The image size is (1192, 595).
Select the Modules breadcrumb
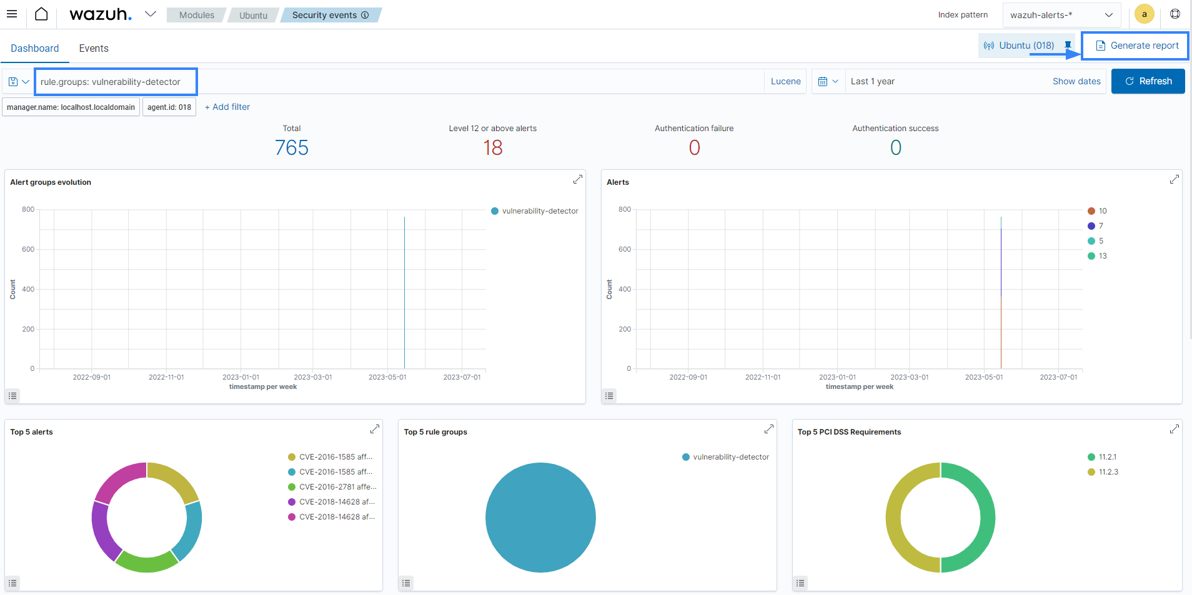(196, 15)
